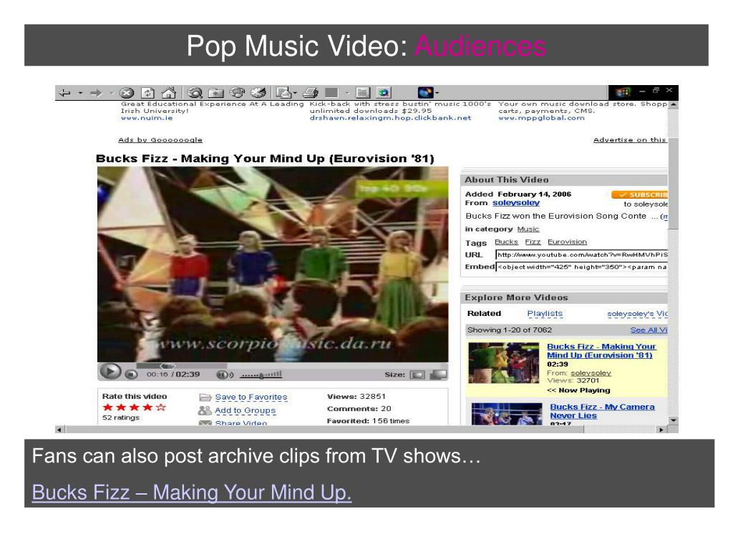Open slide link Bucks Fizz – Making Your Mind Up

[x=192, y=493]
